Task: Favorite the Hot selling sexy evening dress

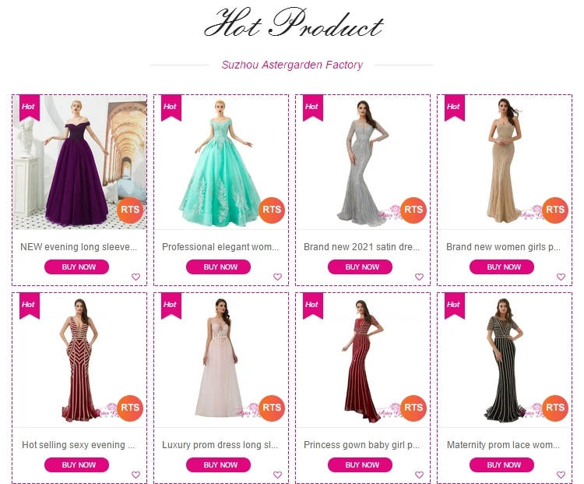Action: point(136,475)
